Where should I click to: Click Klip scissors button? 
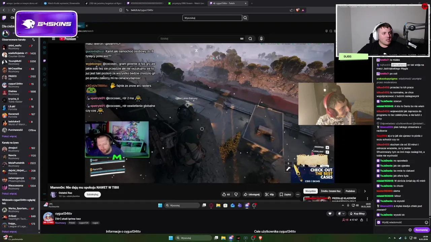tap(269, 194)
